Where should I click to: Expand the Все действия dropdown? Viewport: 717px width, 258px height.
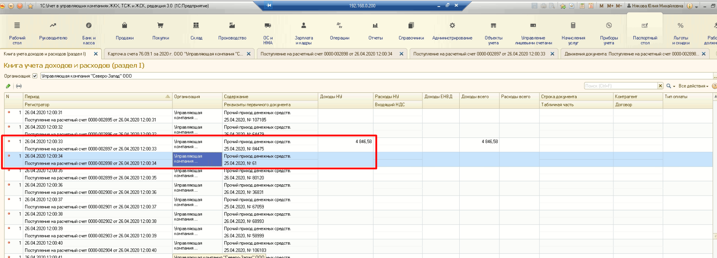coord(693,86)
